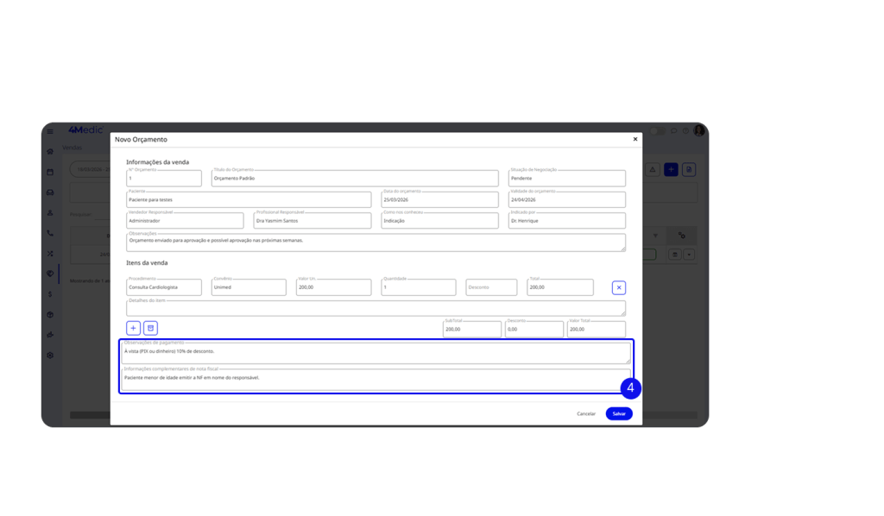Click the add item plus button

coord(133,328)
